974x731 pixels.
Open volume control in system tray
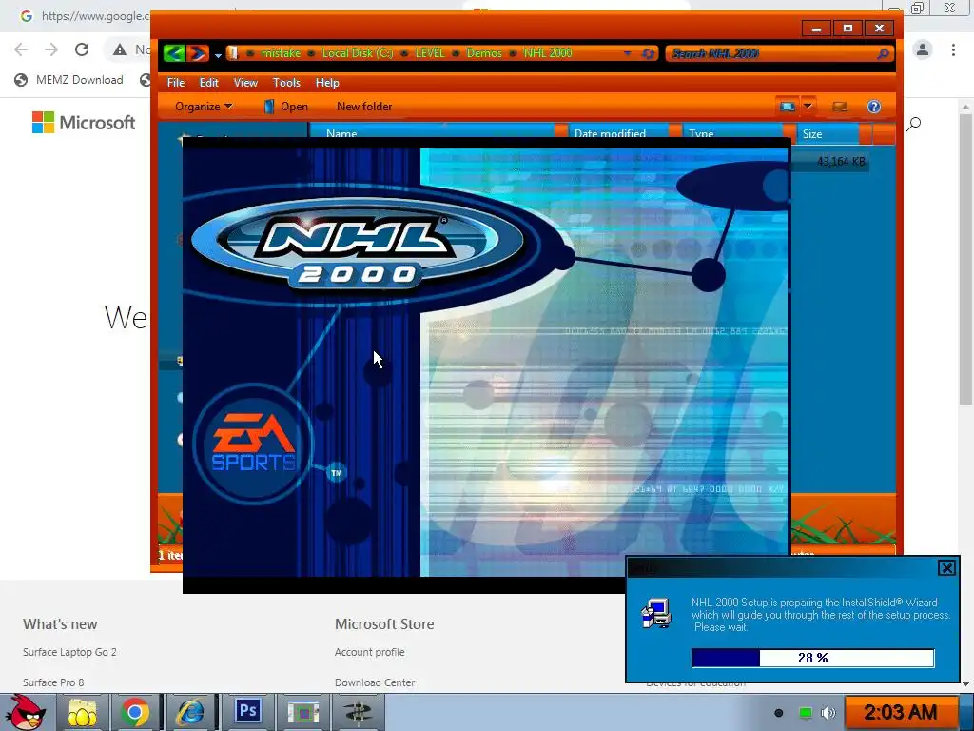point(828,712)
